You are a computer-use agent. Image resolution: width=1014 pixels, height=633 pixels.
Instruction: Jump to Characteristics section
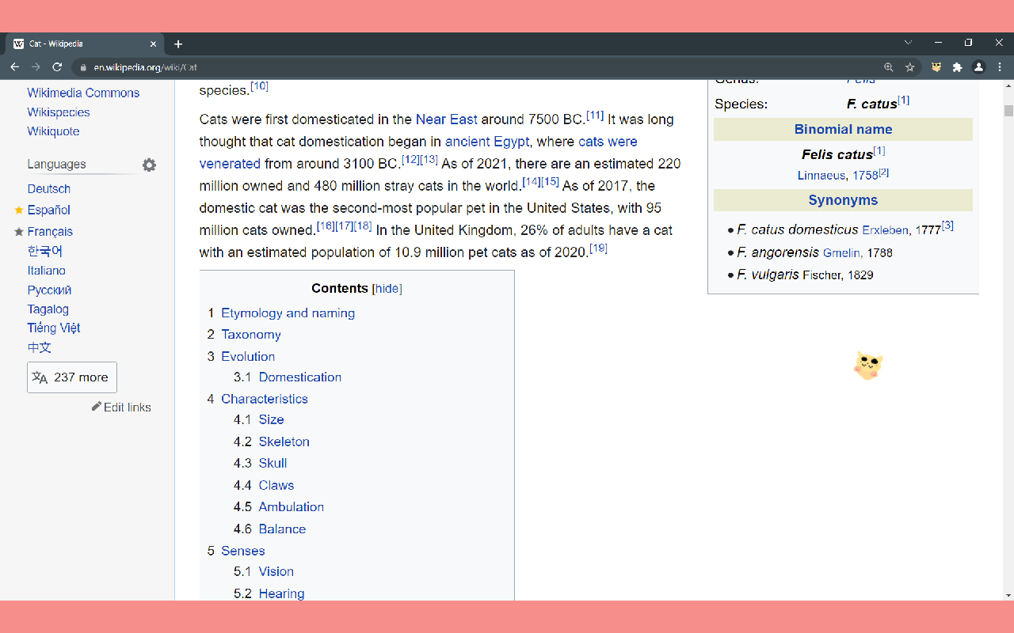point(265,400)
